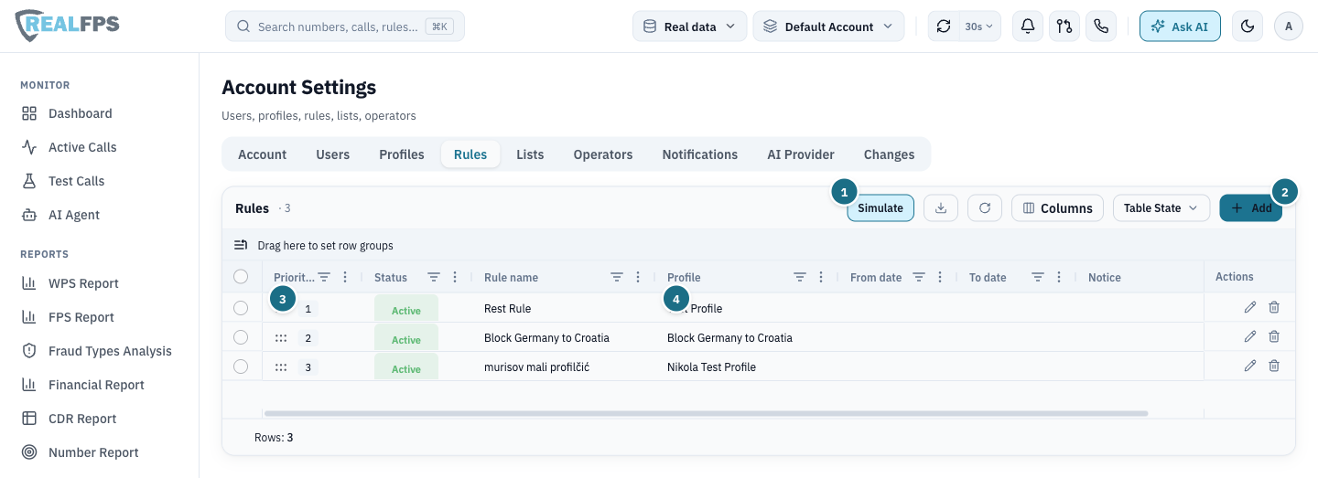The height and width of the screenshot is (478, 1318).
Task: Switch to the AI Provider tab
Action: [801, 154]
